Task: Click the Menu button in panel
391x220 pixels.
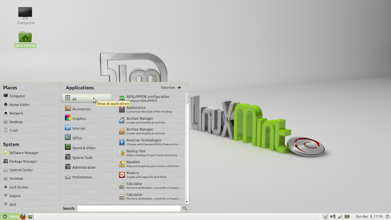Action: tap(10, 217)
